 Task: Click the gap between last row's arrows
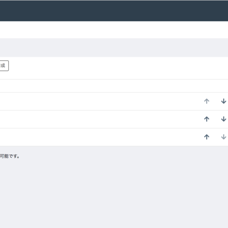[215, 137]
